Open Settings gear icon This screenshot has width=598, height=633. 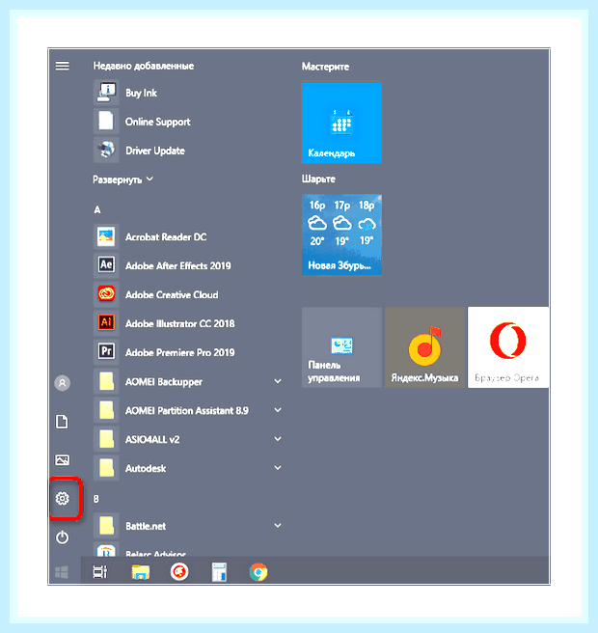click(x=62, y=498)
